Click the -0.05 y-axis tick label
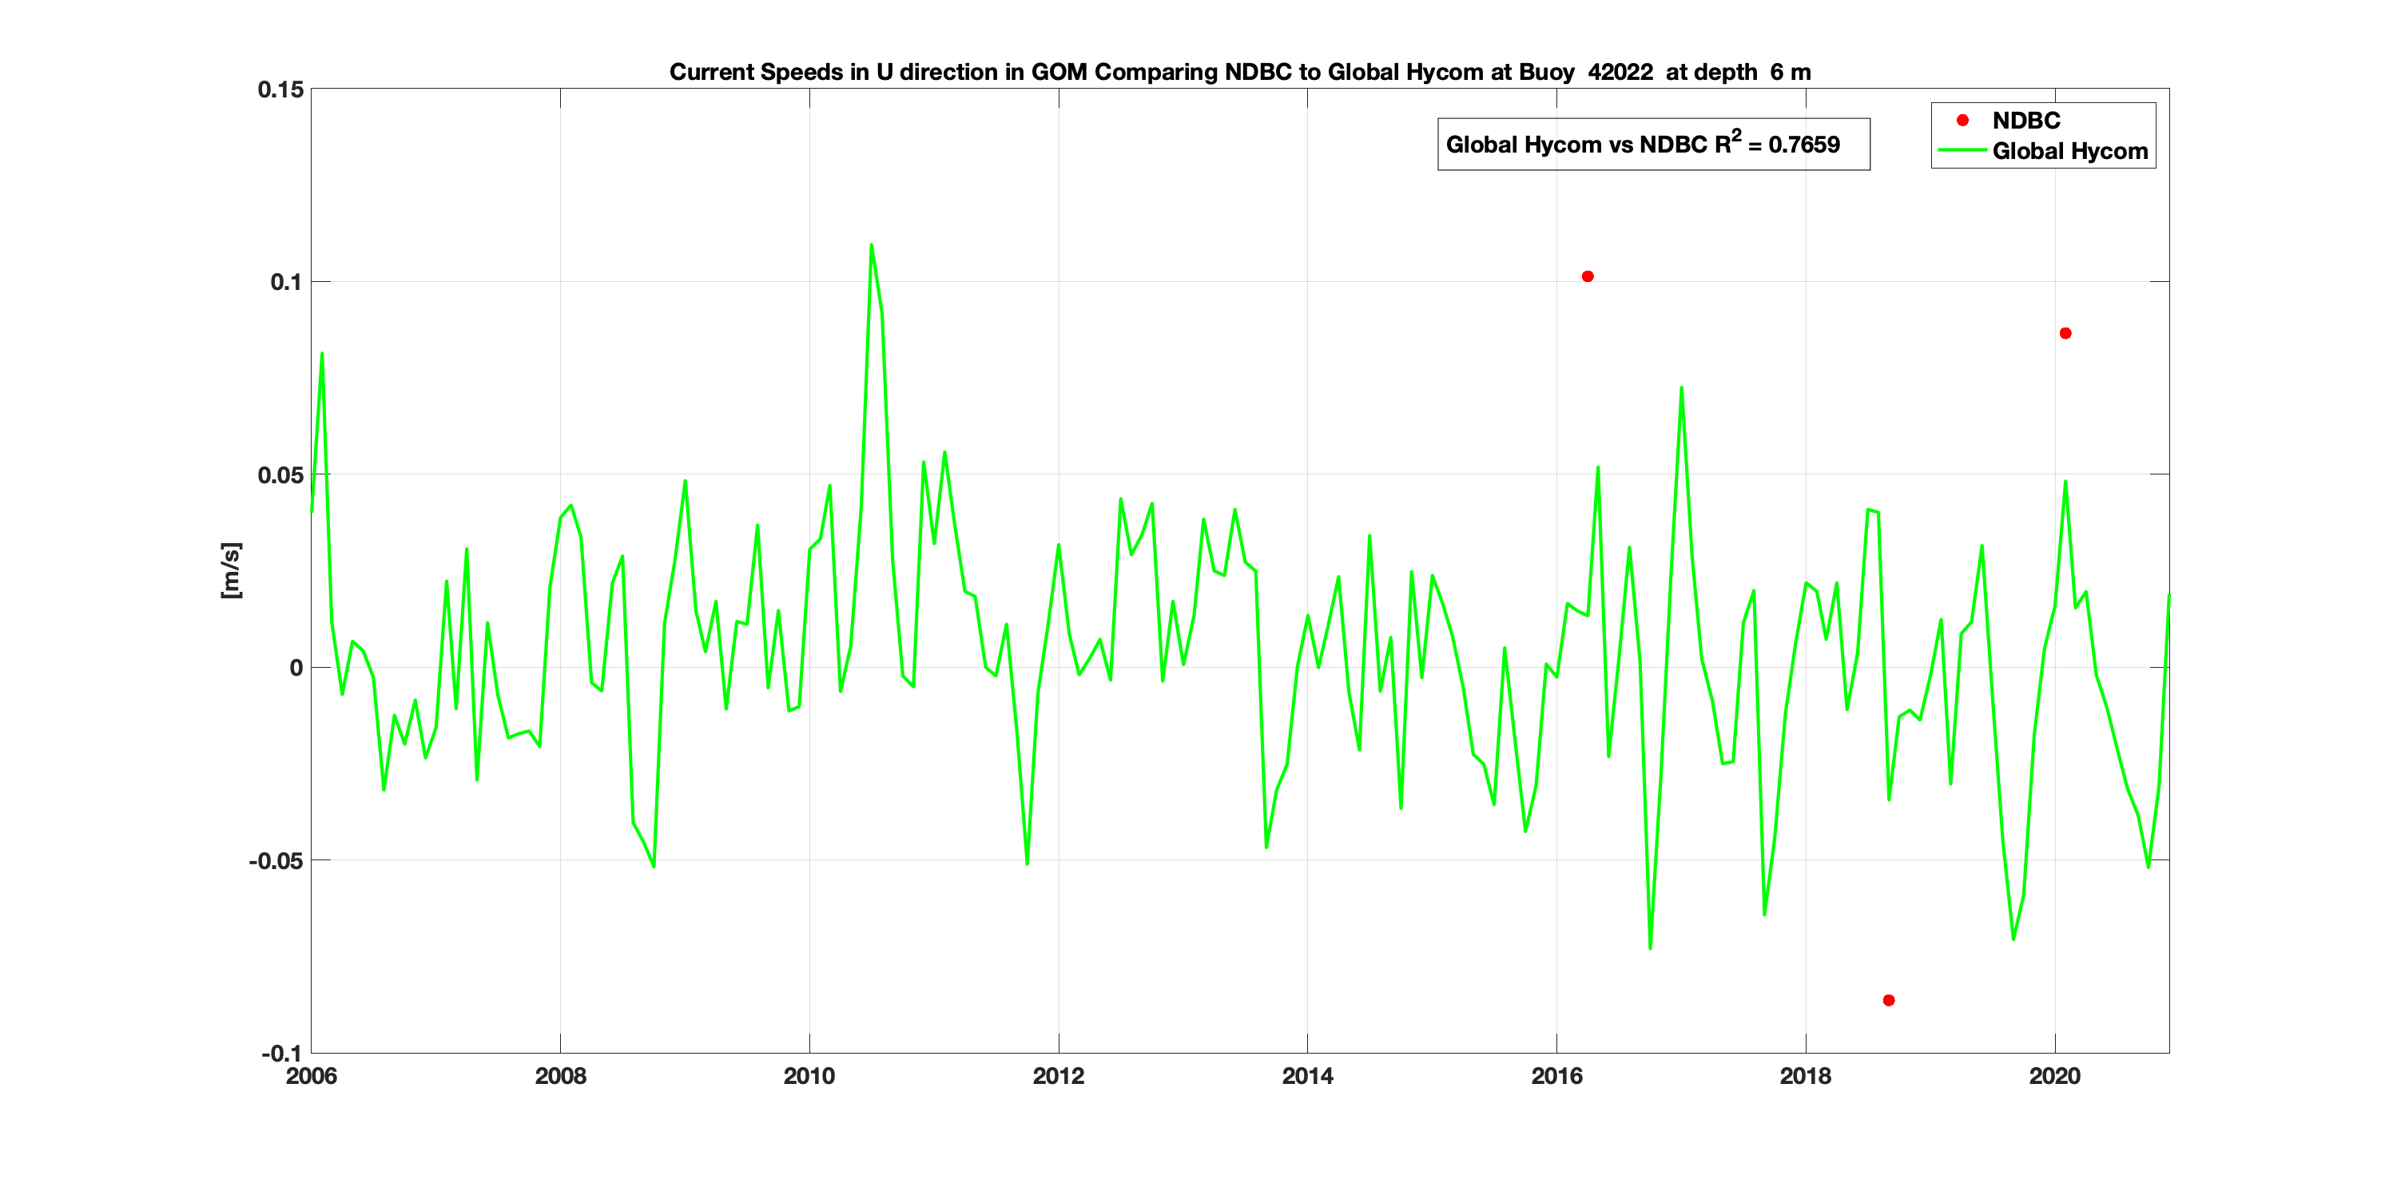This screenshot has height=1183, width=2397. (x=276, y=860)
